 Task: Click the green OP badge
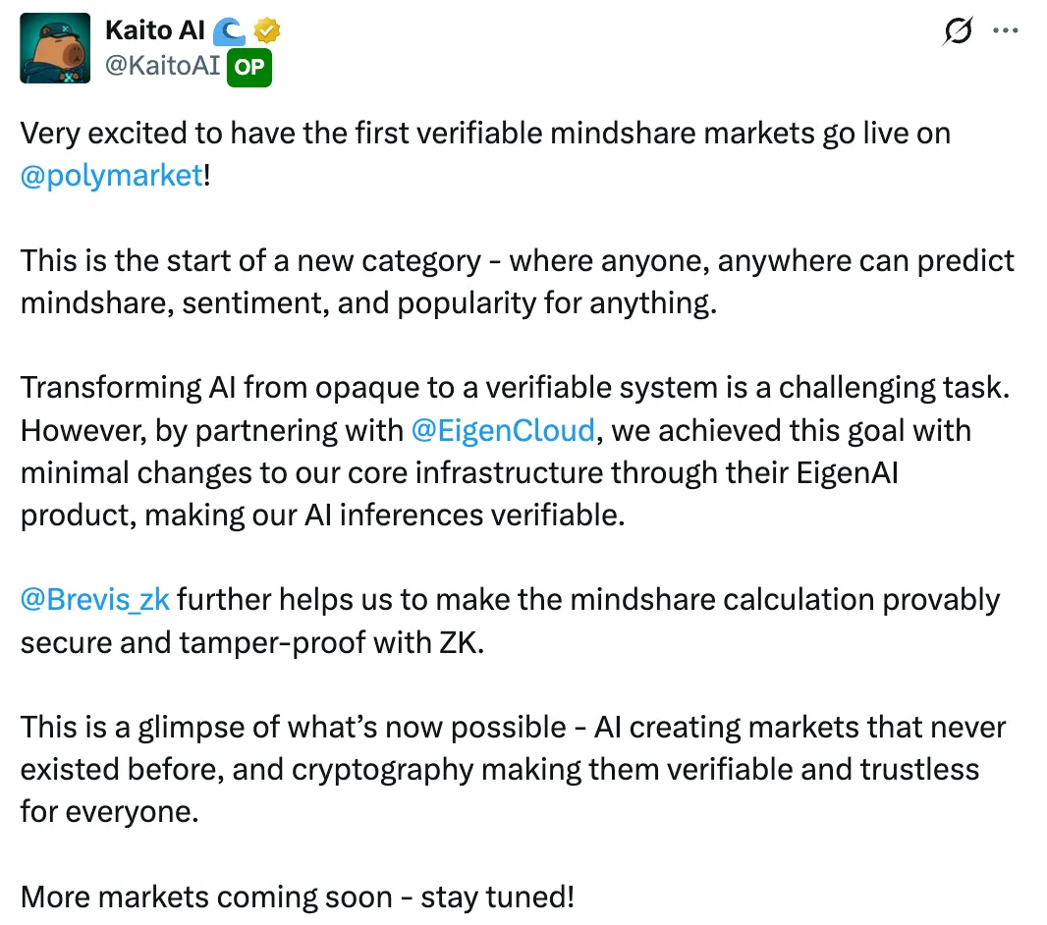click(248, 68)
